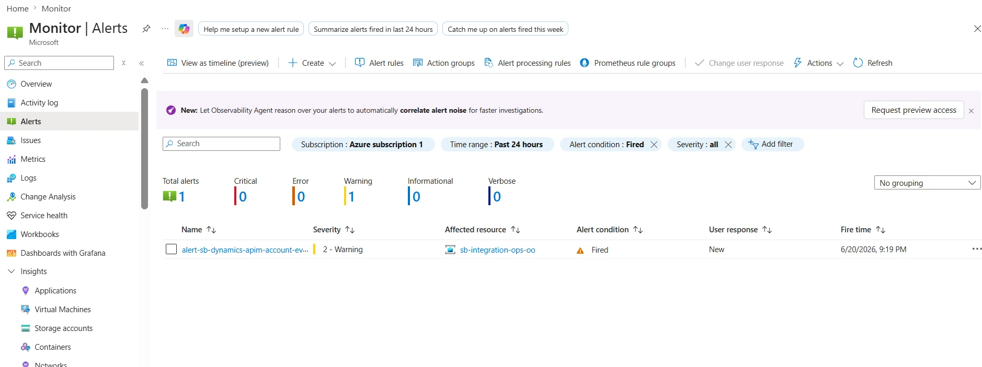Remove the Severity filter
The height and width of the screenshot is (367, 982).
728,145
